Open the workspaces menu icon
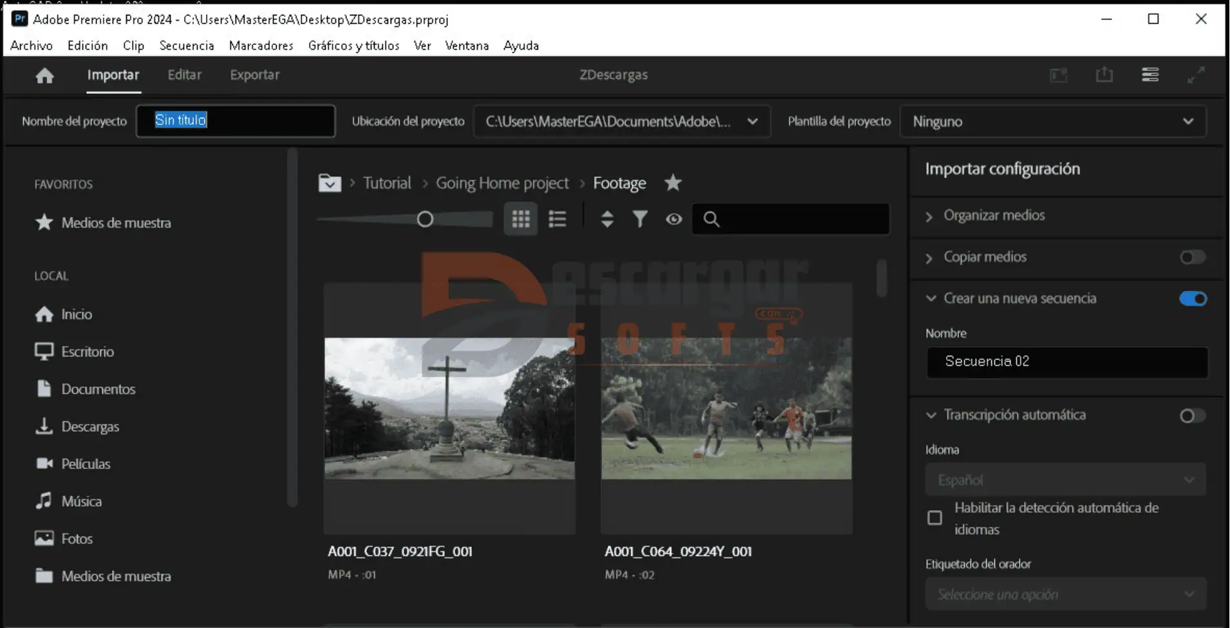Viewport: 1230px width, 628px height. coord(1150,75)
